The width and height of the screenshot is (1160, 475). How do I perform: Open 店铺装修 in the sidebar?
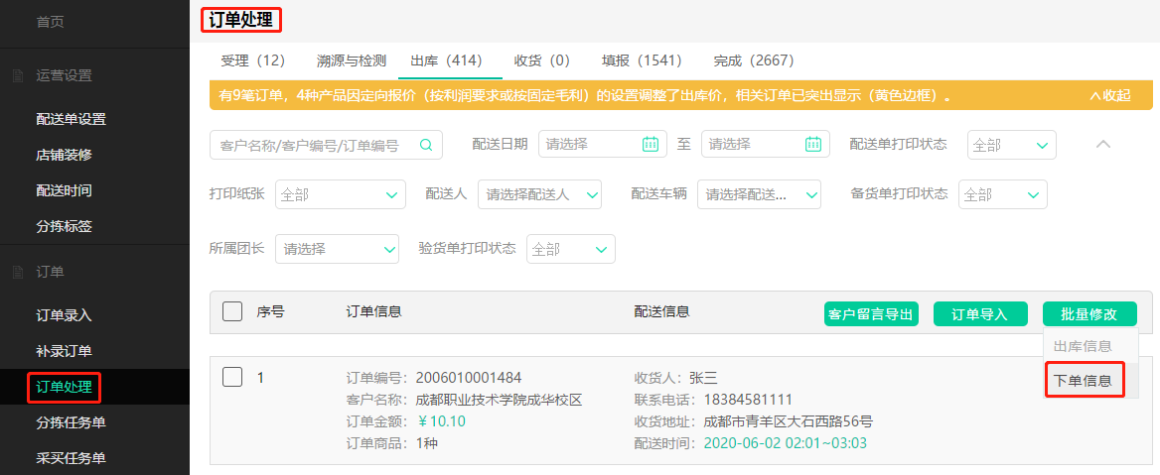click(64, 155)
